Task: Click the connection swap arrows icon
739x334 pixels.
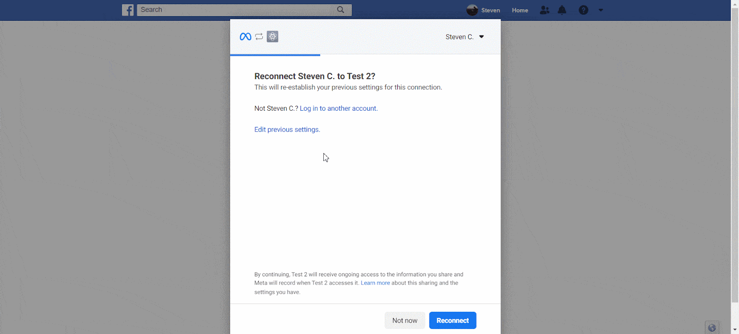Action: point(259,36)
